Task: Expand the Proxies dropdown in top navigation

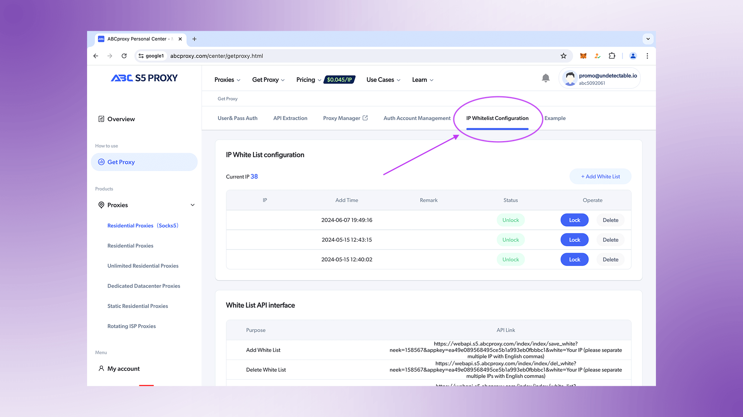Action: 227,80
